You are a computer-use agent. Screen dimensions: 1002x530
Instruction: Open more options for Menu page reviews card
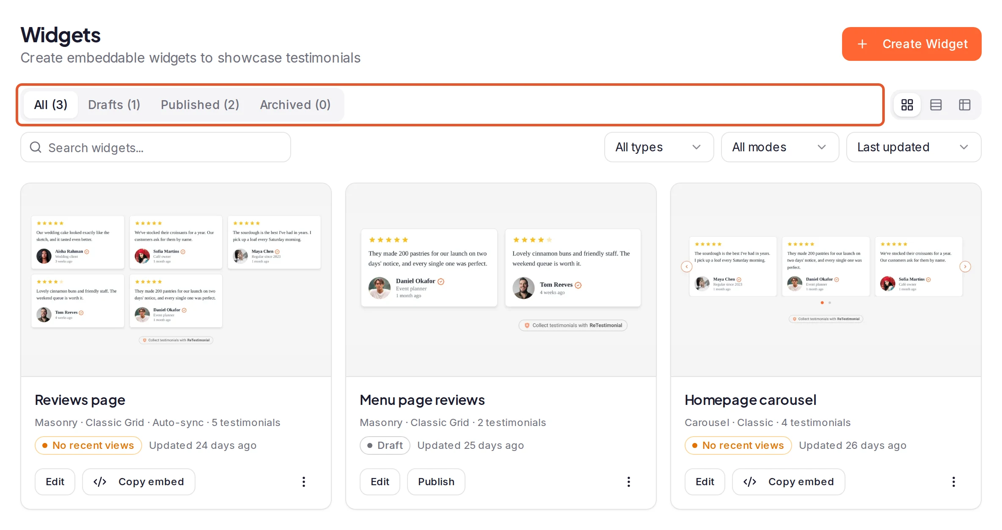629,482
